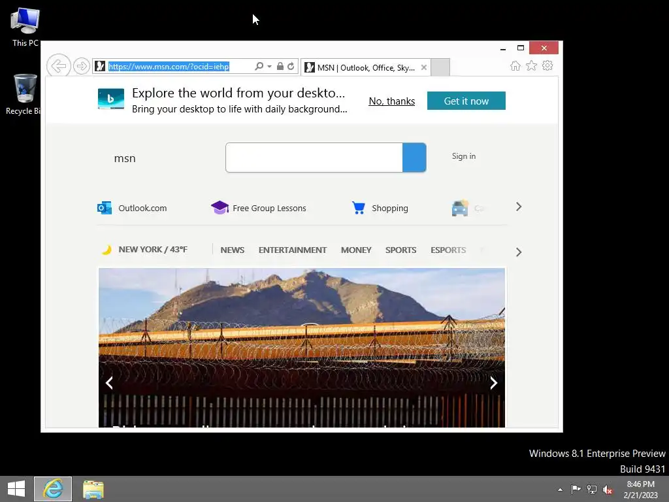Open Favorites star icon

coord(531,66)
